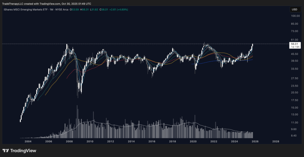This screenshot has height=157, width=304.
Task: Open the USD currency selector
Action: tap(294, 10)
